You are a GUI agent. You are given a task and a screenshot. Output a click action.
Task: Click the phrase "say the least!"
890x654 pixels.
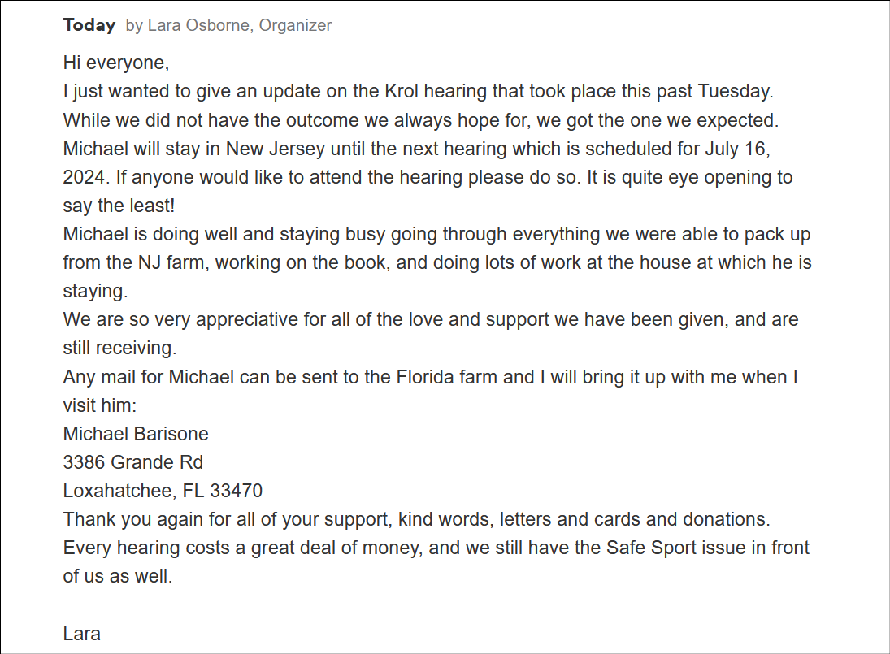pos(119,206)
